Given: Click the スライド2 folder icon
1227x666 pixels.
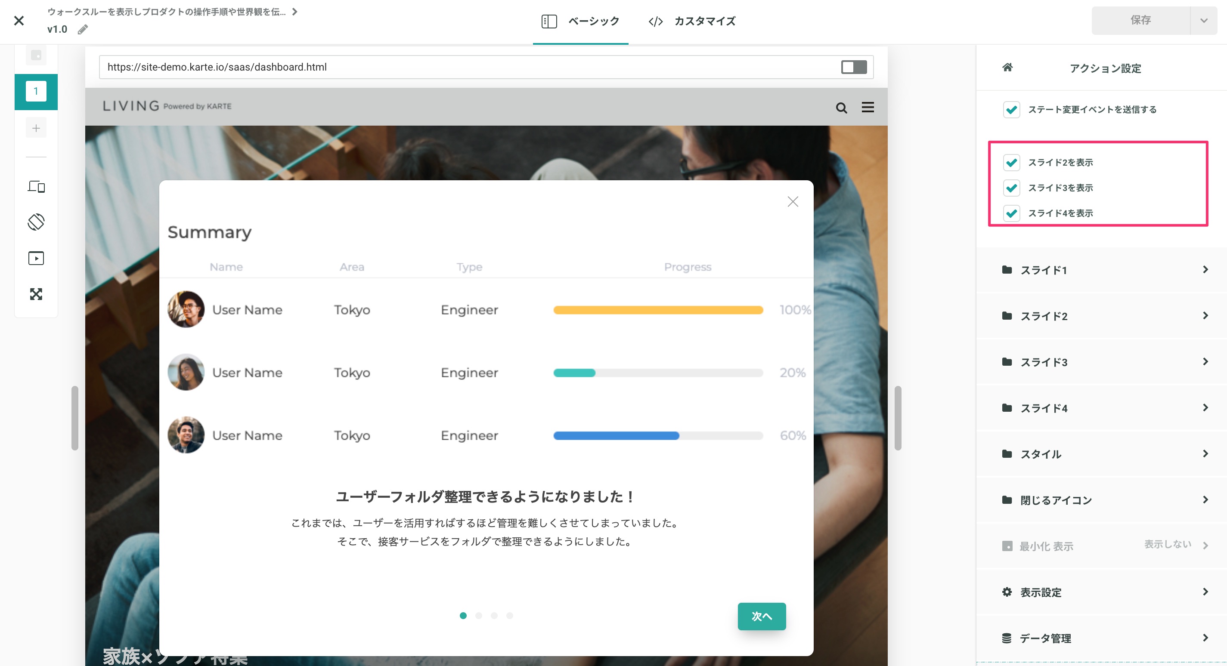Looking at the screenshot, I should tap(1007, 316).
